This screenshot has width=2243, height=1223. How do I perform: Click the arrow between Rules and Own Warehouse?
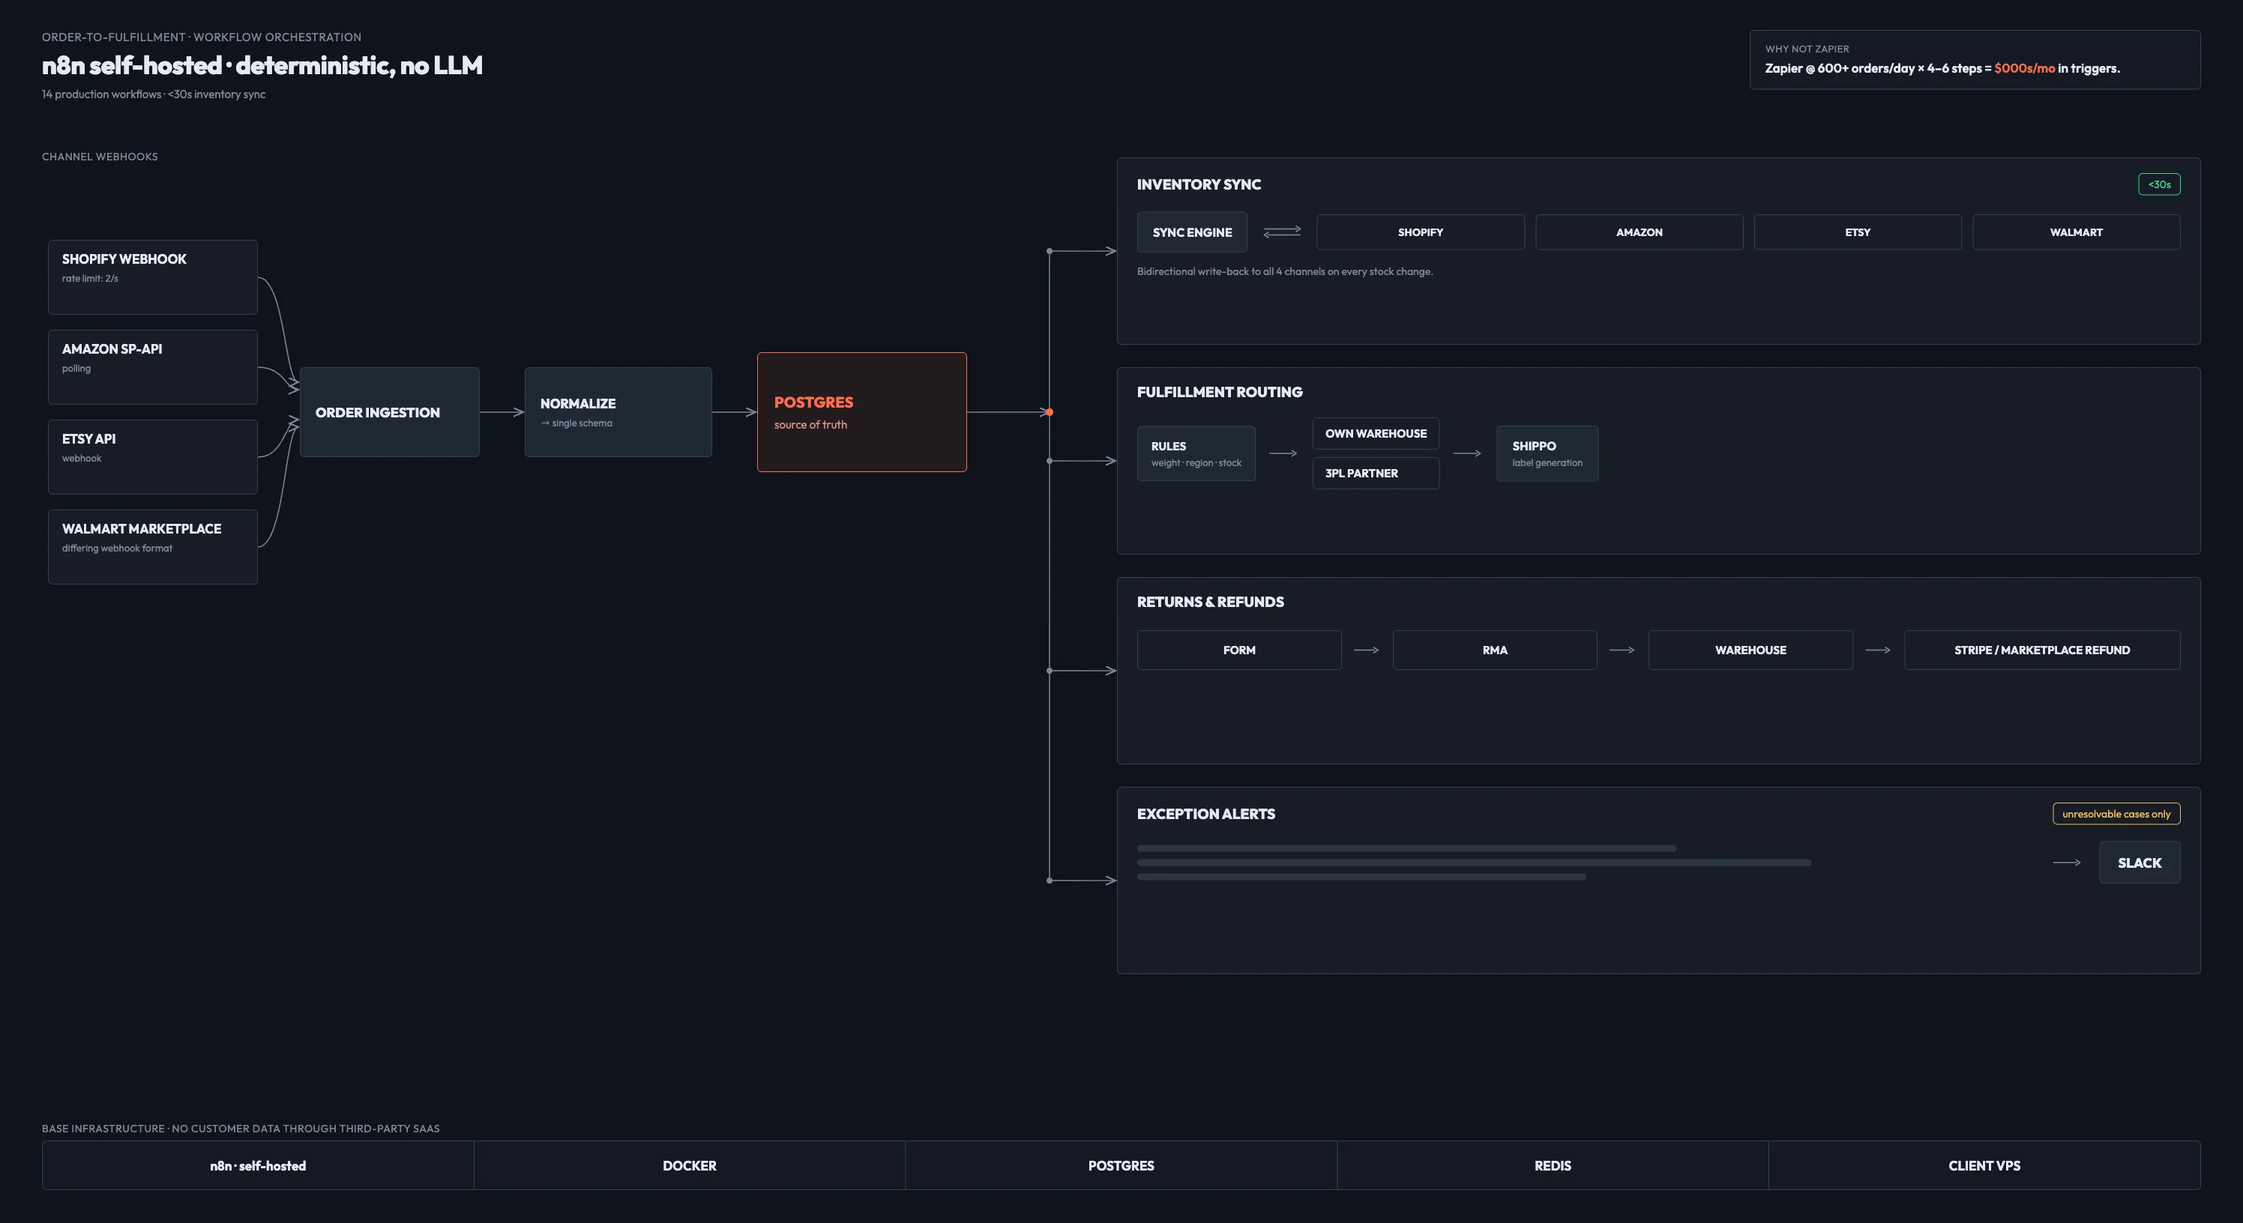pos(1283,453)
